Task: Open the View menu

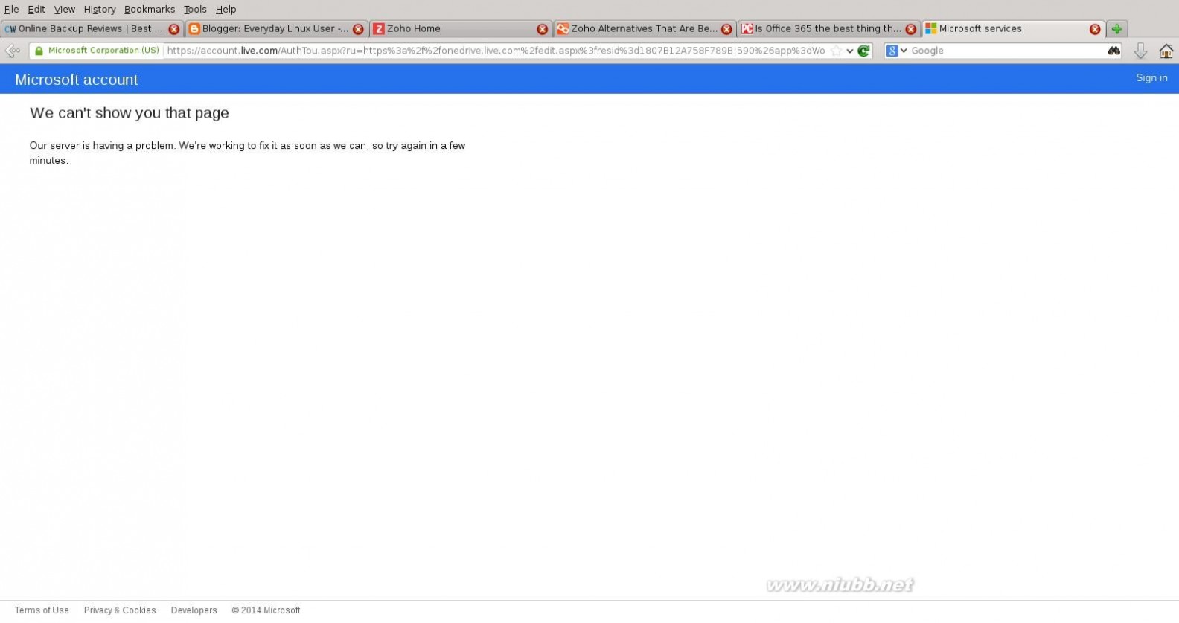Action: tap(64, 9)
